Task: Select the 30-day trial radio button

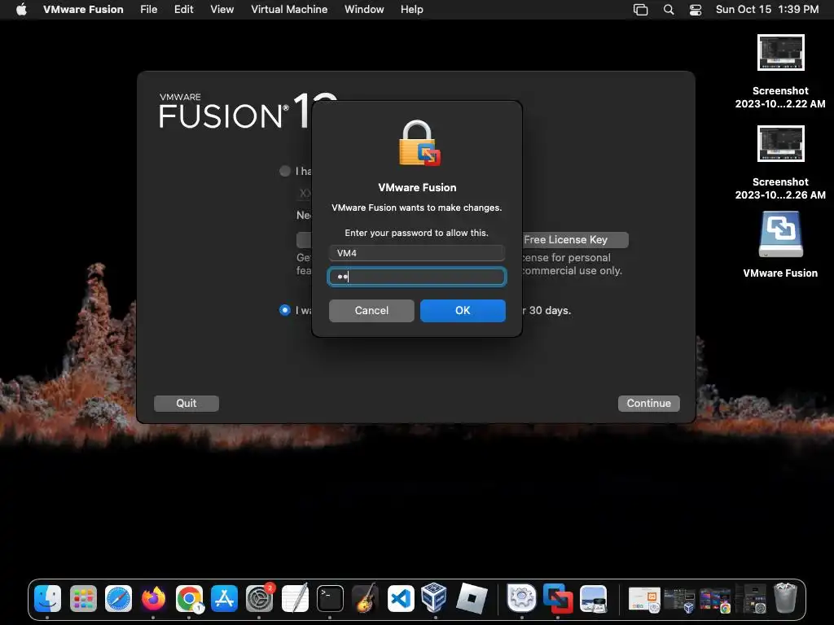Action: coord(285,310)
